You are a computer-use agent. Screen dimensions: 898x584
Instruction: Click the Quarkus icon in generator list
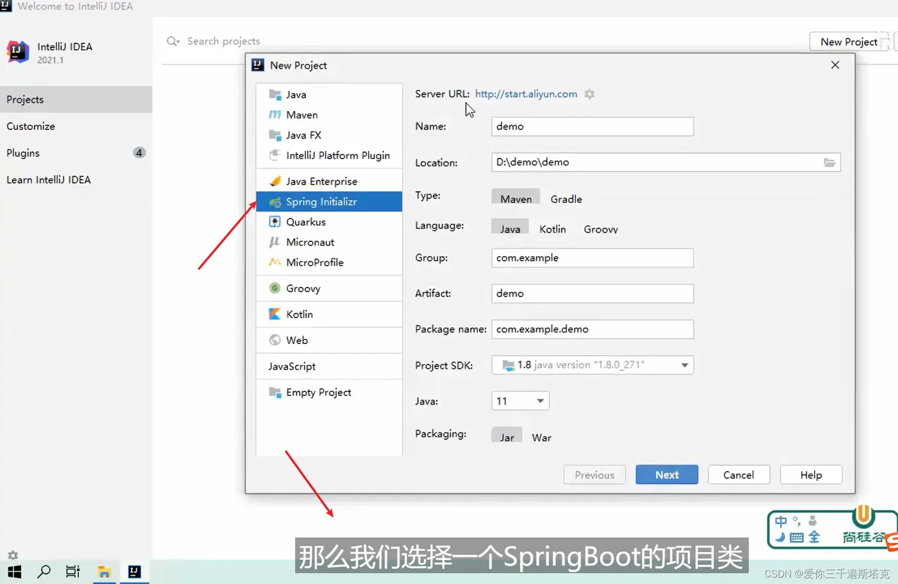point(275,221)
